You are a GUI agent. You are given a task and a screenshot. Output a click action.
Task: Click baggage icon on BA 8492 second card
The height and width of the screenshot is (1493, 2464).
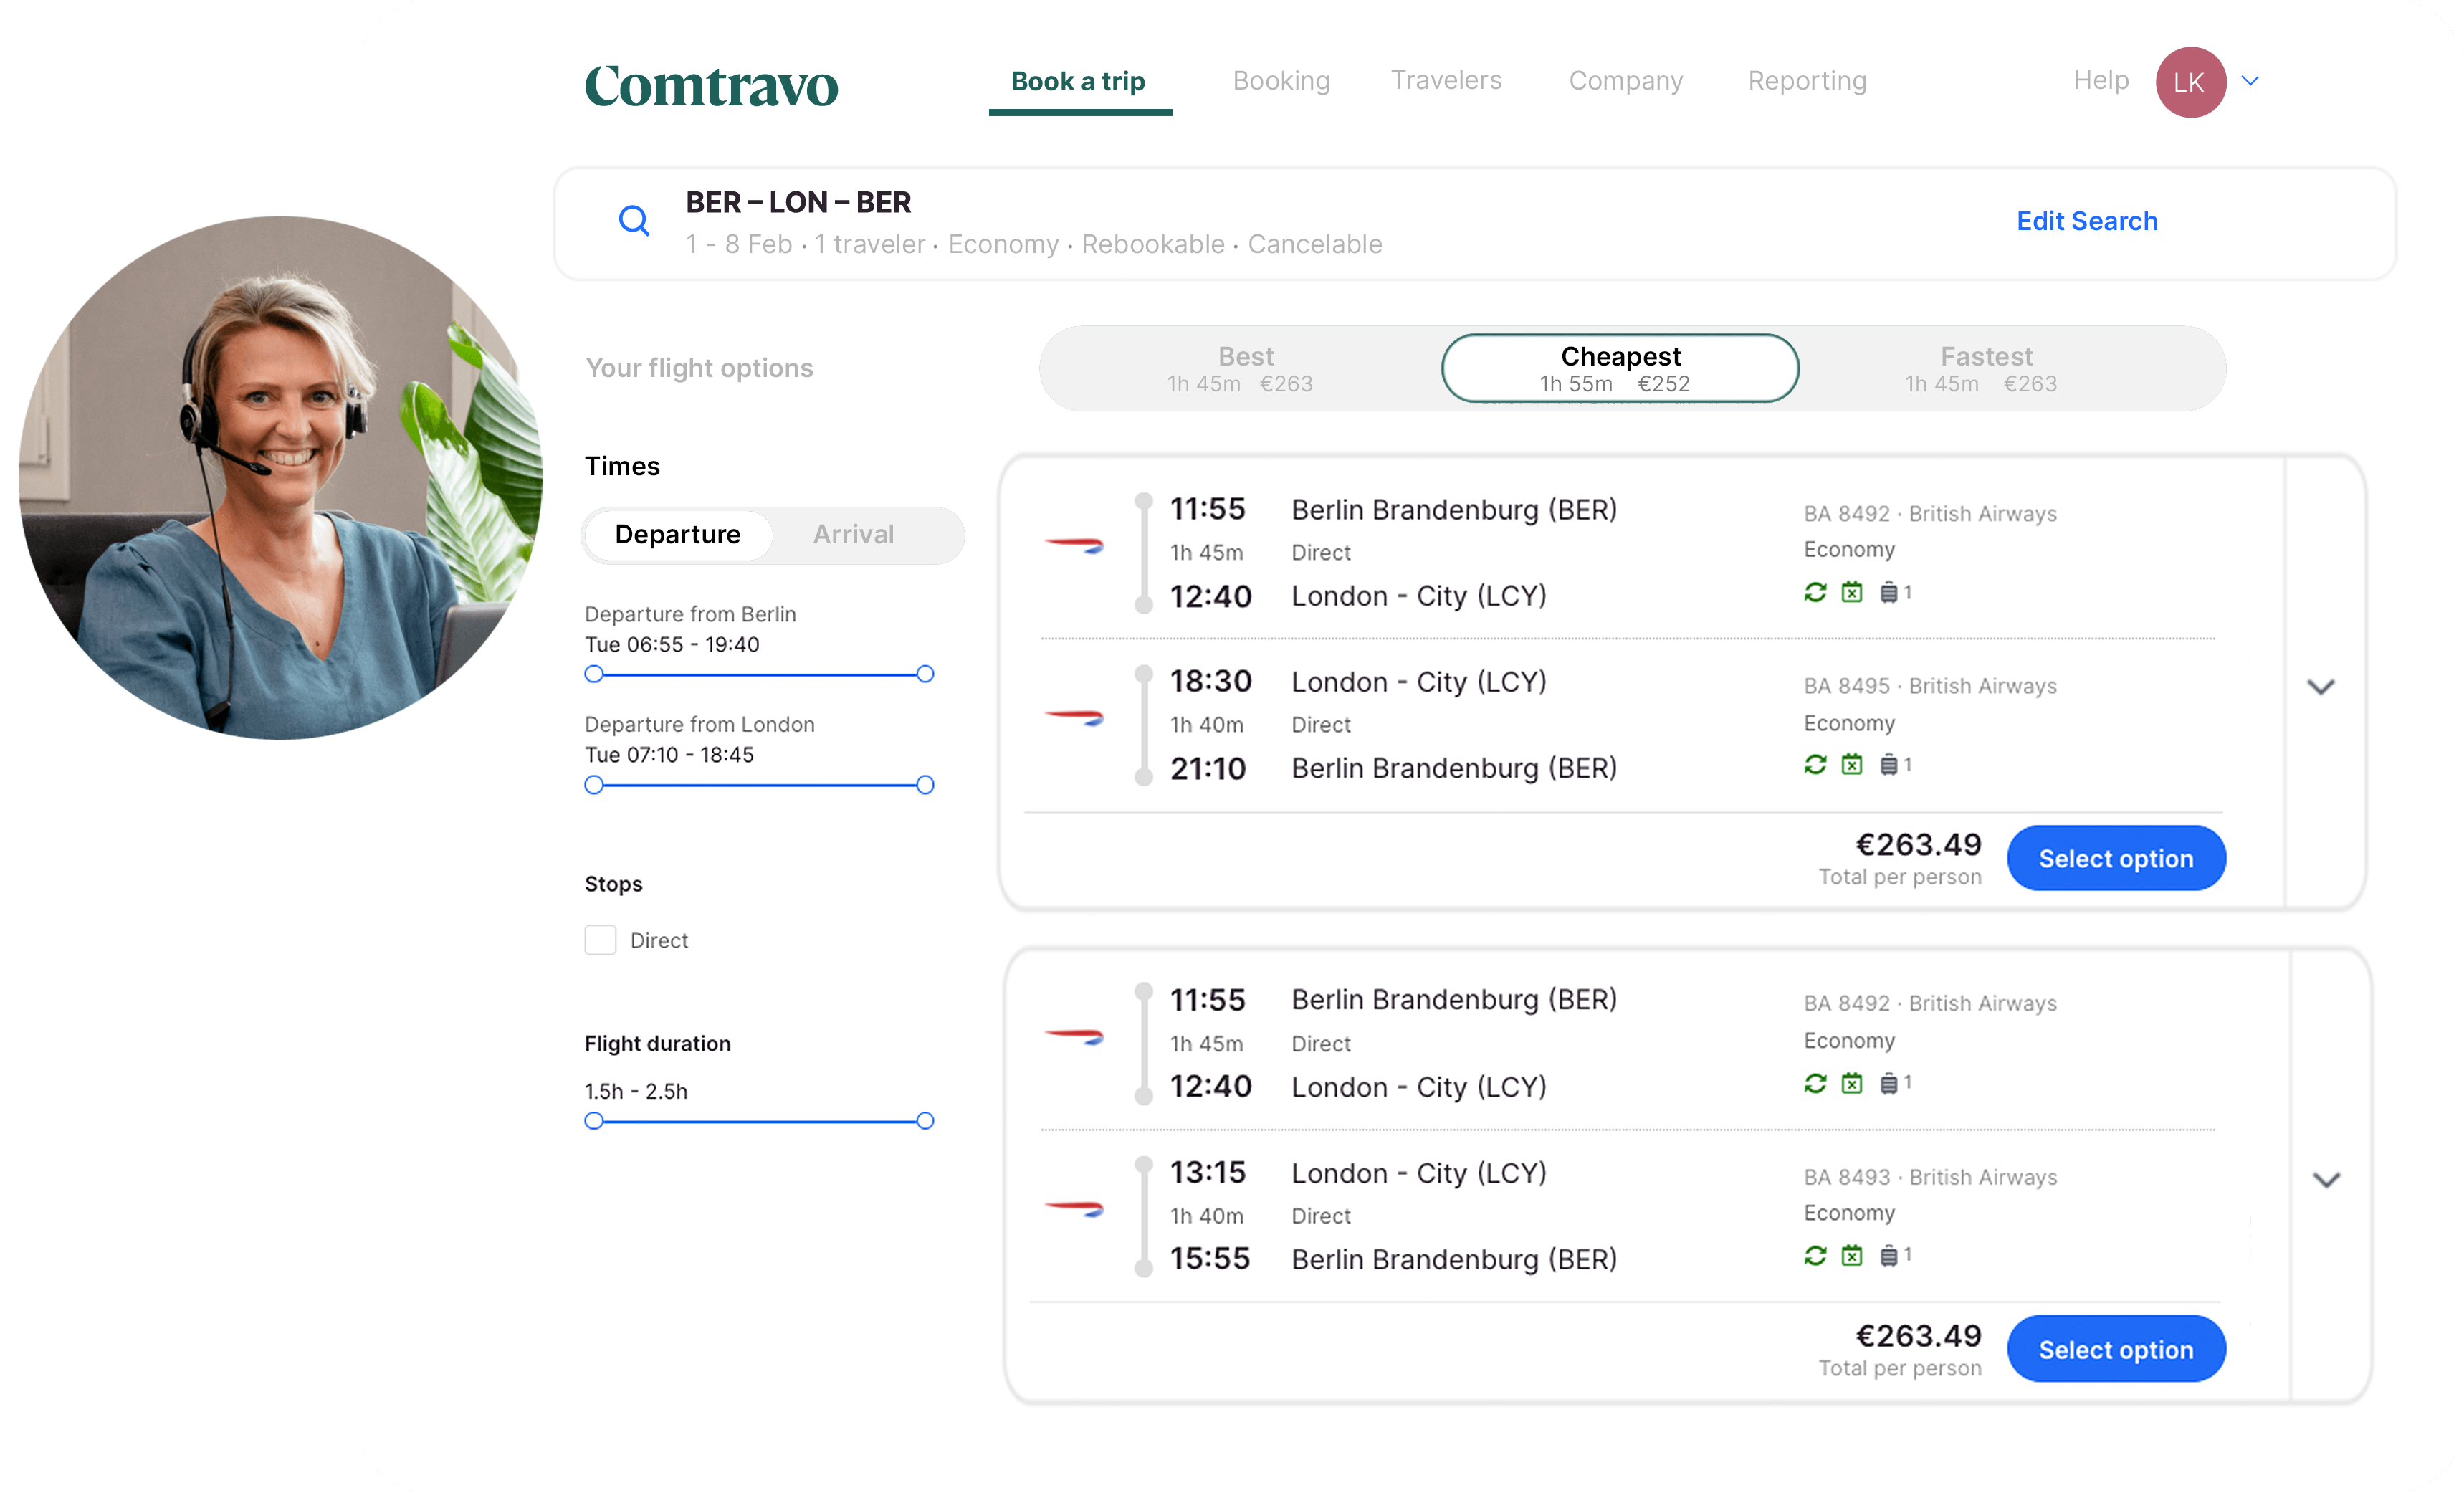tap(1888, 1083)
